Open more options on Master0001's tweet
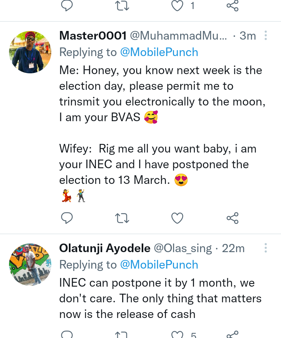Screen dimensions: 281x338 point(266,35)
